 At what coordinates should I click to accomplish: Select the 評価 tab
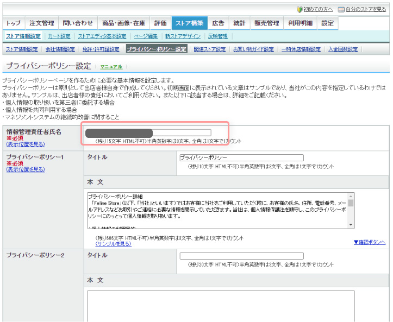click(x=161, y=23)
